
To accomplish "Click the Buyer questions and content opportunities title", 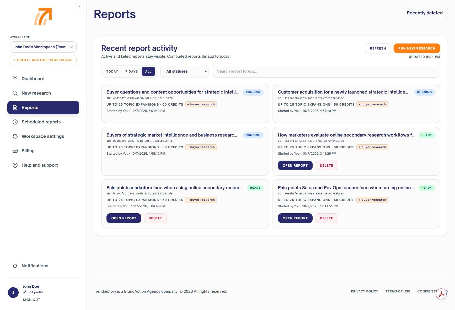I will click(x=173, y=92).
